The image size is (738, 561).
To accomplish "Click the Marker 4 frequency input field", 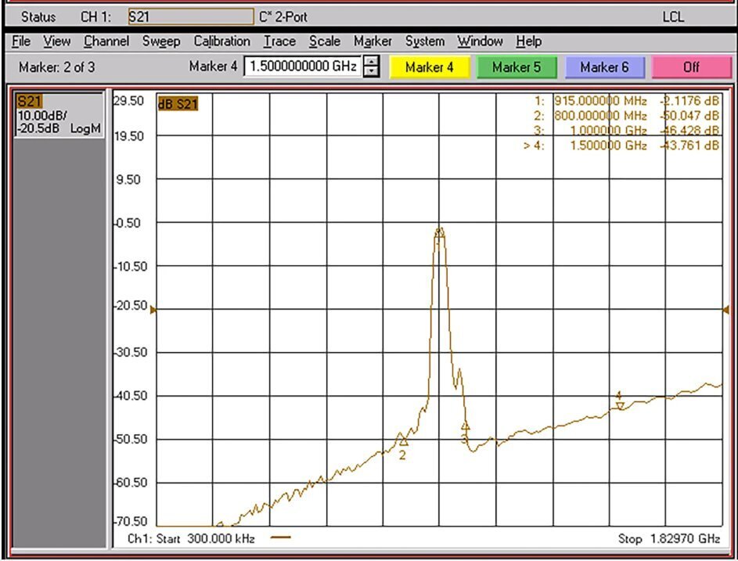I will click(301, 67).
